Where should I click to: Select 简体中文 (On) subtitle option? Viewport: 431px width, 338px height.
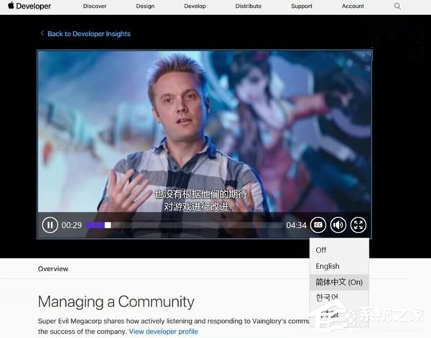pos(339,282)
